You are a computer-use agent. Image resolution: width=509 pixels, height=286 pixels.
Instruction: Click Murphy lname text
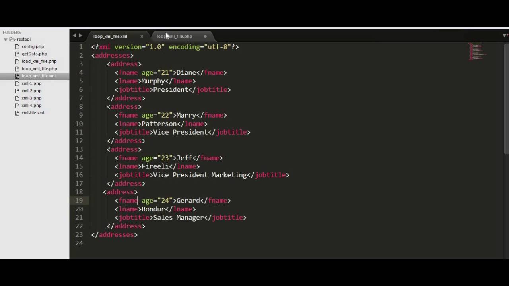click(153, 81)
